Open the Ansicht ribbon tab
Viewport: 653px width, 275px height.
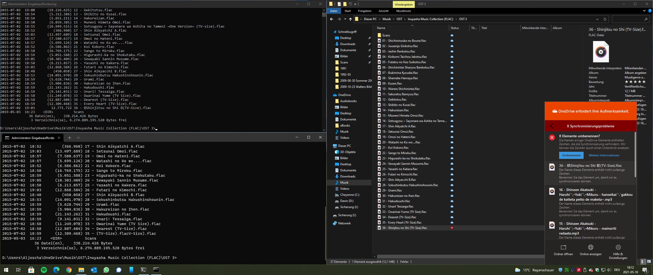383,11
